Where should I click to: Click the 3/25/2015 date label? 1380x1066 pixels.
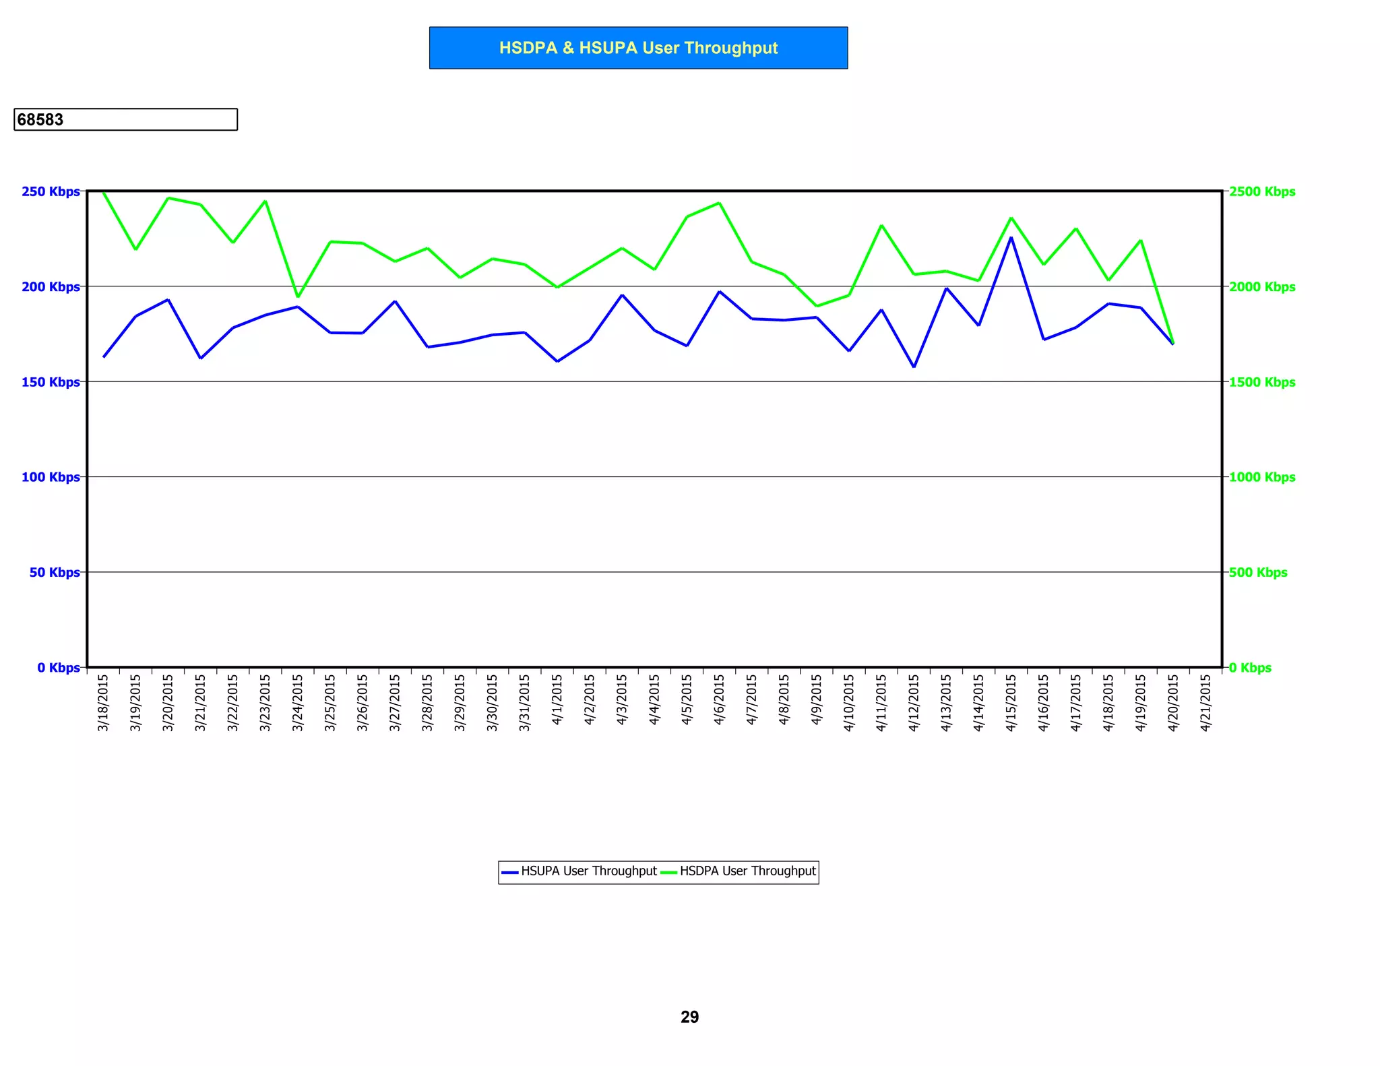pyautogui.click(x=330, y=703)
